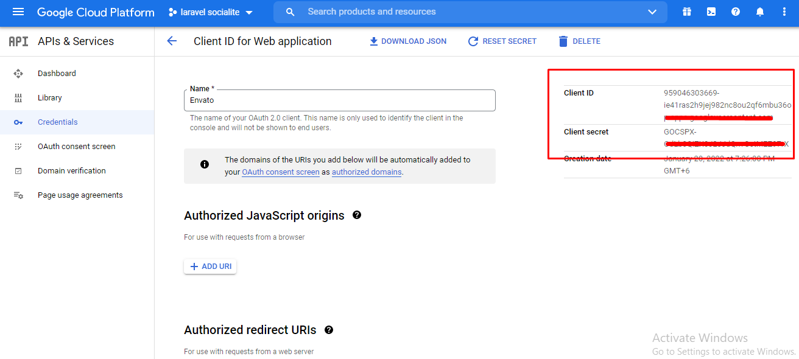Delete this OAuth client

coord(579,41)
